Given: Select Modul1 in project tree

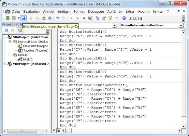Looking at the screenshot, I should point(28,59).
